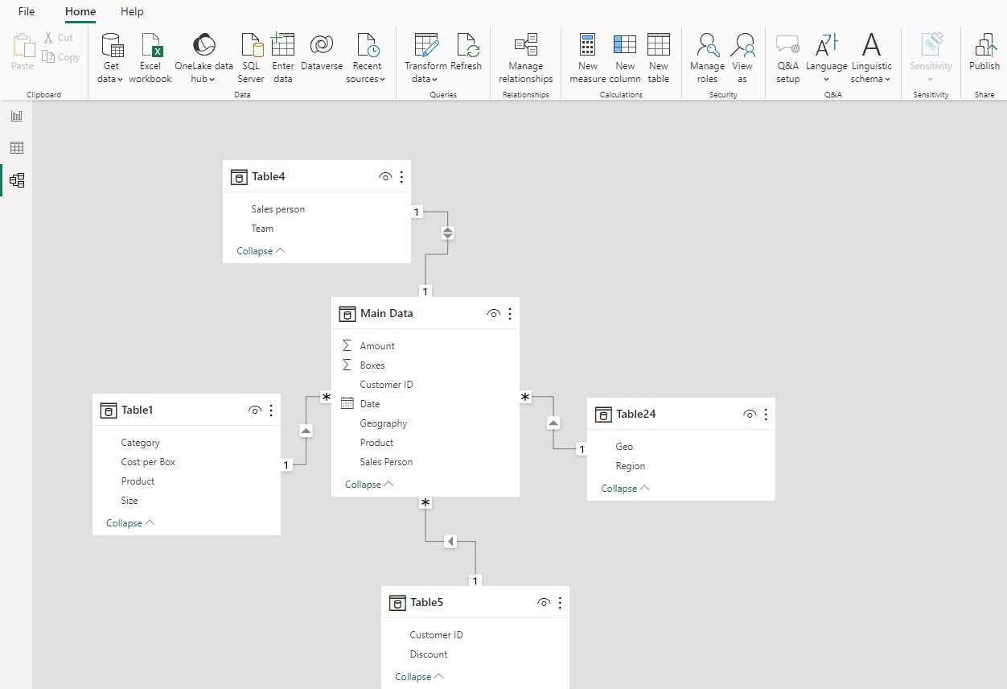The image size is (1007, 689).
Task: Open Q&A setup
Action: 788,58
